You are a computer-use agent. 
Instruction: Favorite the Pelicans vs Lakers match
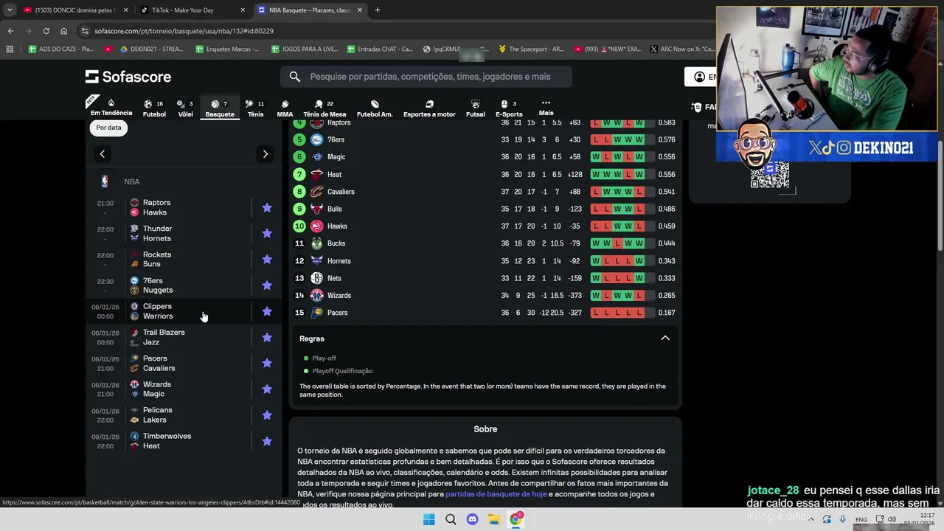point(267,415)
